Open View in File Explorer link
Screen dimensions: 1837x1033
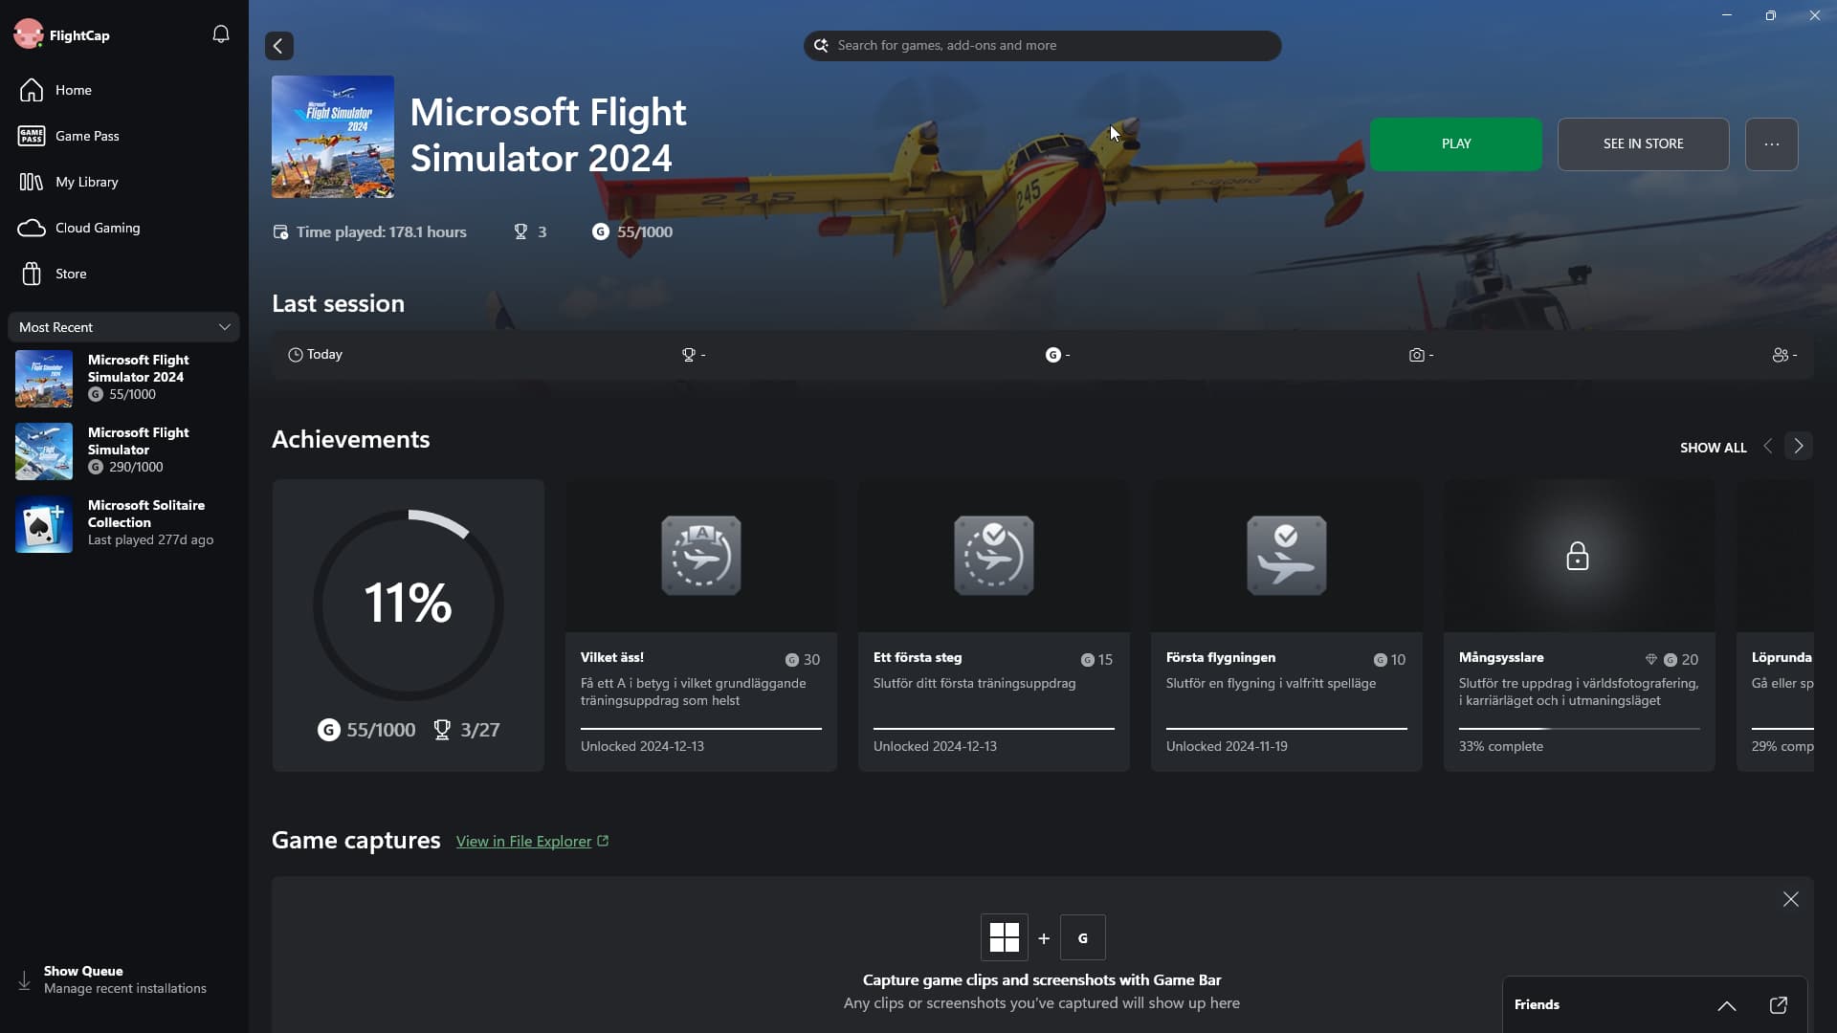pyautogui.click(x=532, y=842)
